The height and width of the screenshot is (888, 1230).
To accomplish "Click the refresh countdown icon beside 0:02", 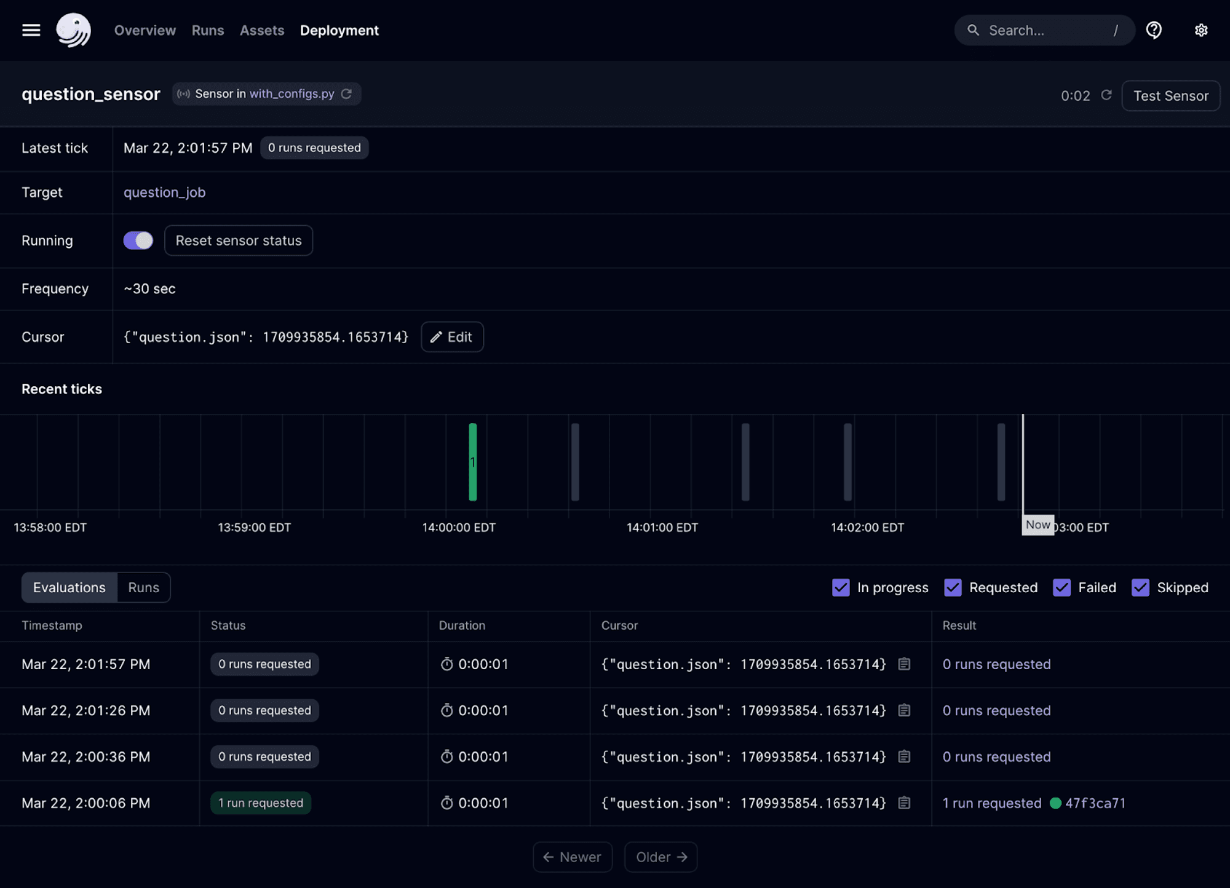I will tap(1106, 95).
